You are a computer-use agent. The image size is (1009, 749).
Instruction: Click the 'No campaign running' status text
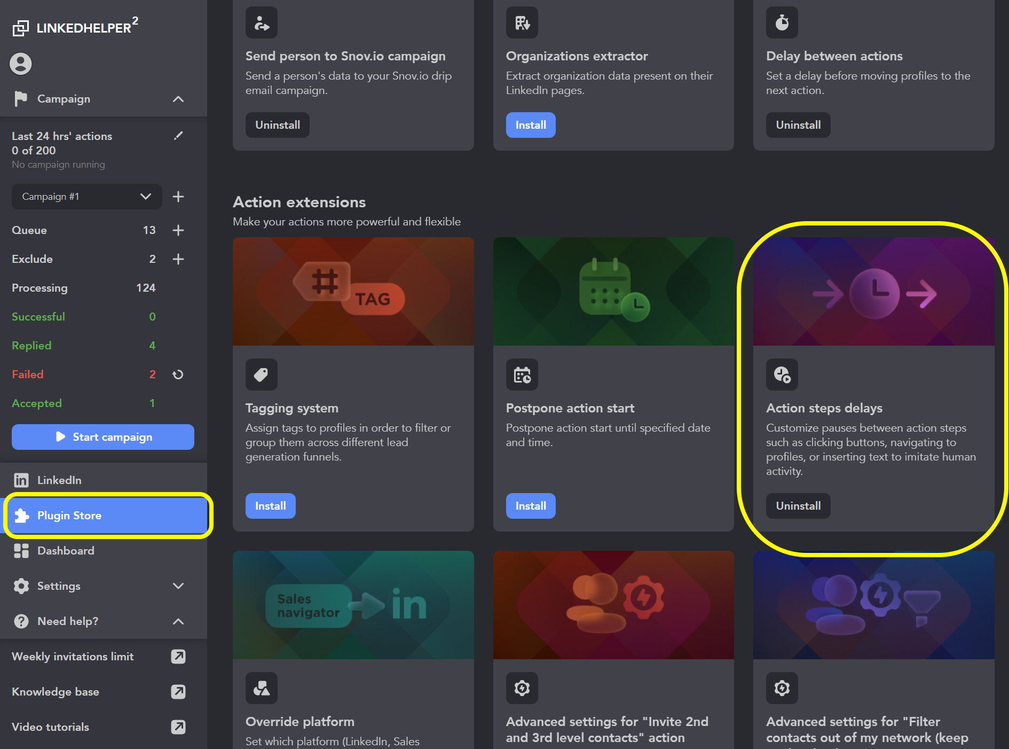[x=58, y=165]
